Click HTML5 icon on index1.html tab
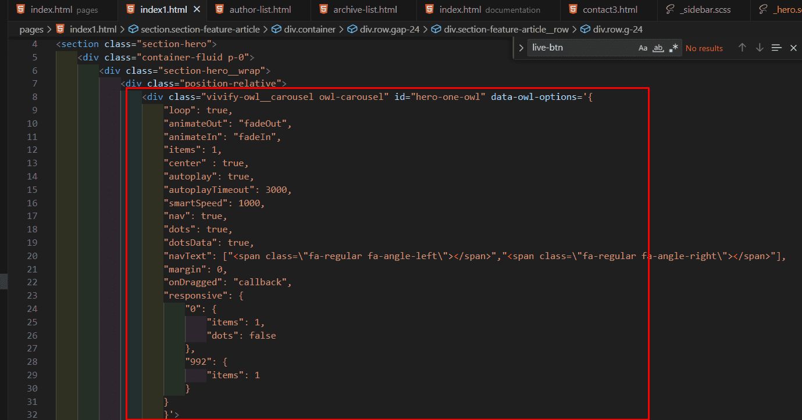802x420 pixels. click(x=130, y=9)
